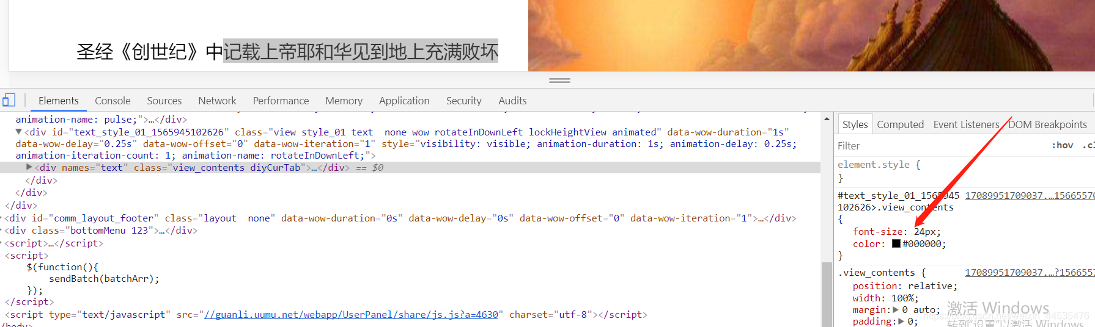
Task: Click the position value relative
Action: click(930, 286)
